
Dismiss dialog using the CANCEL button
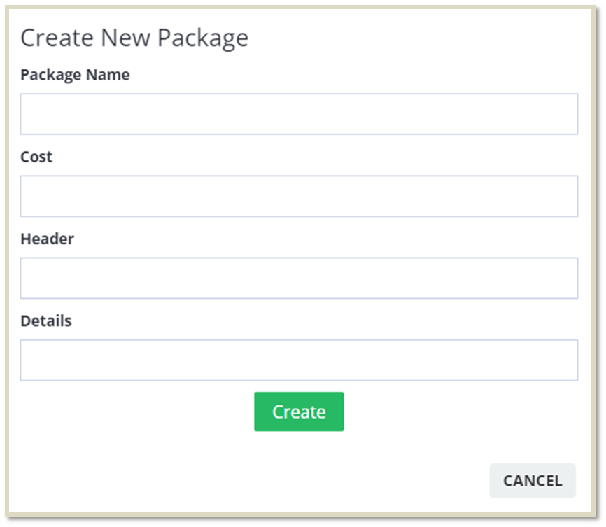pyautogui.click(x=533, y=481)
